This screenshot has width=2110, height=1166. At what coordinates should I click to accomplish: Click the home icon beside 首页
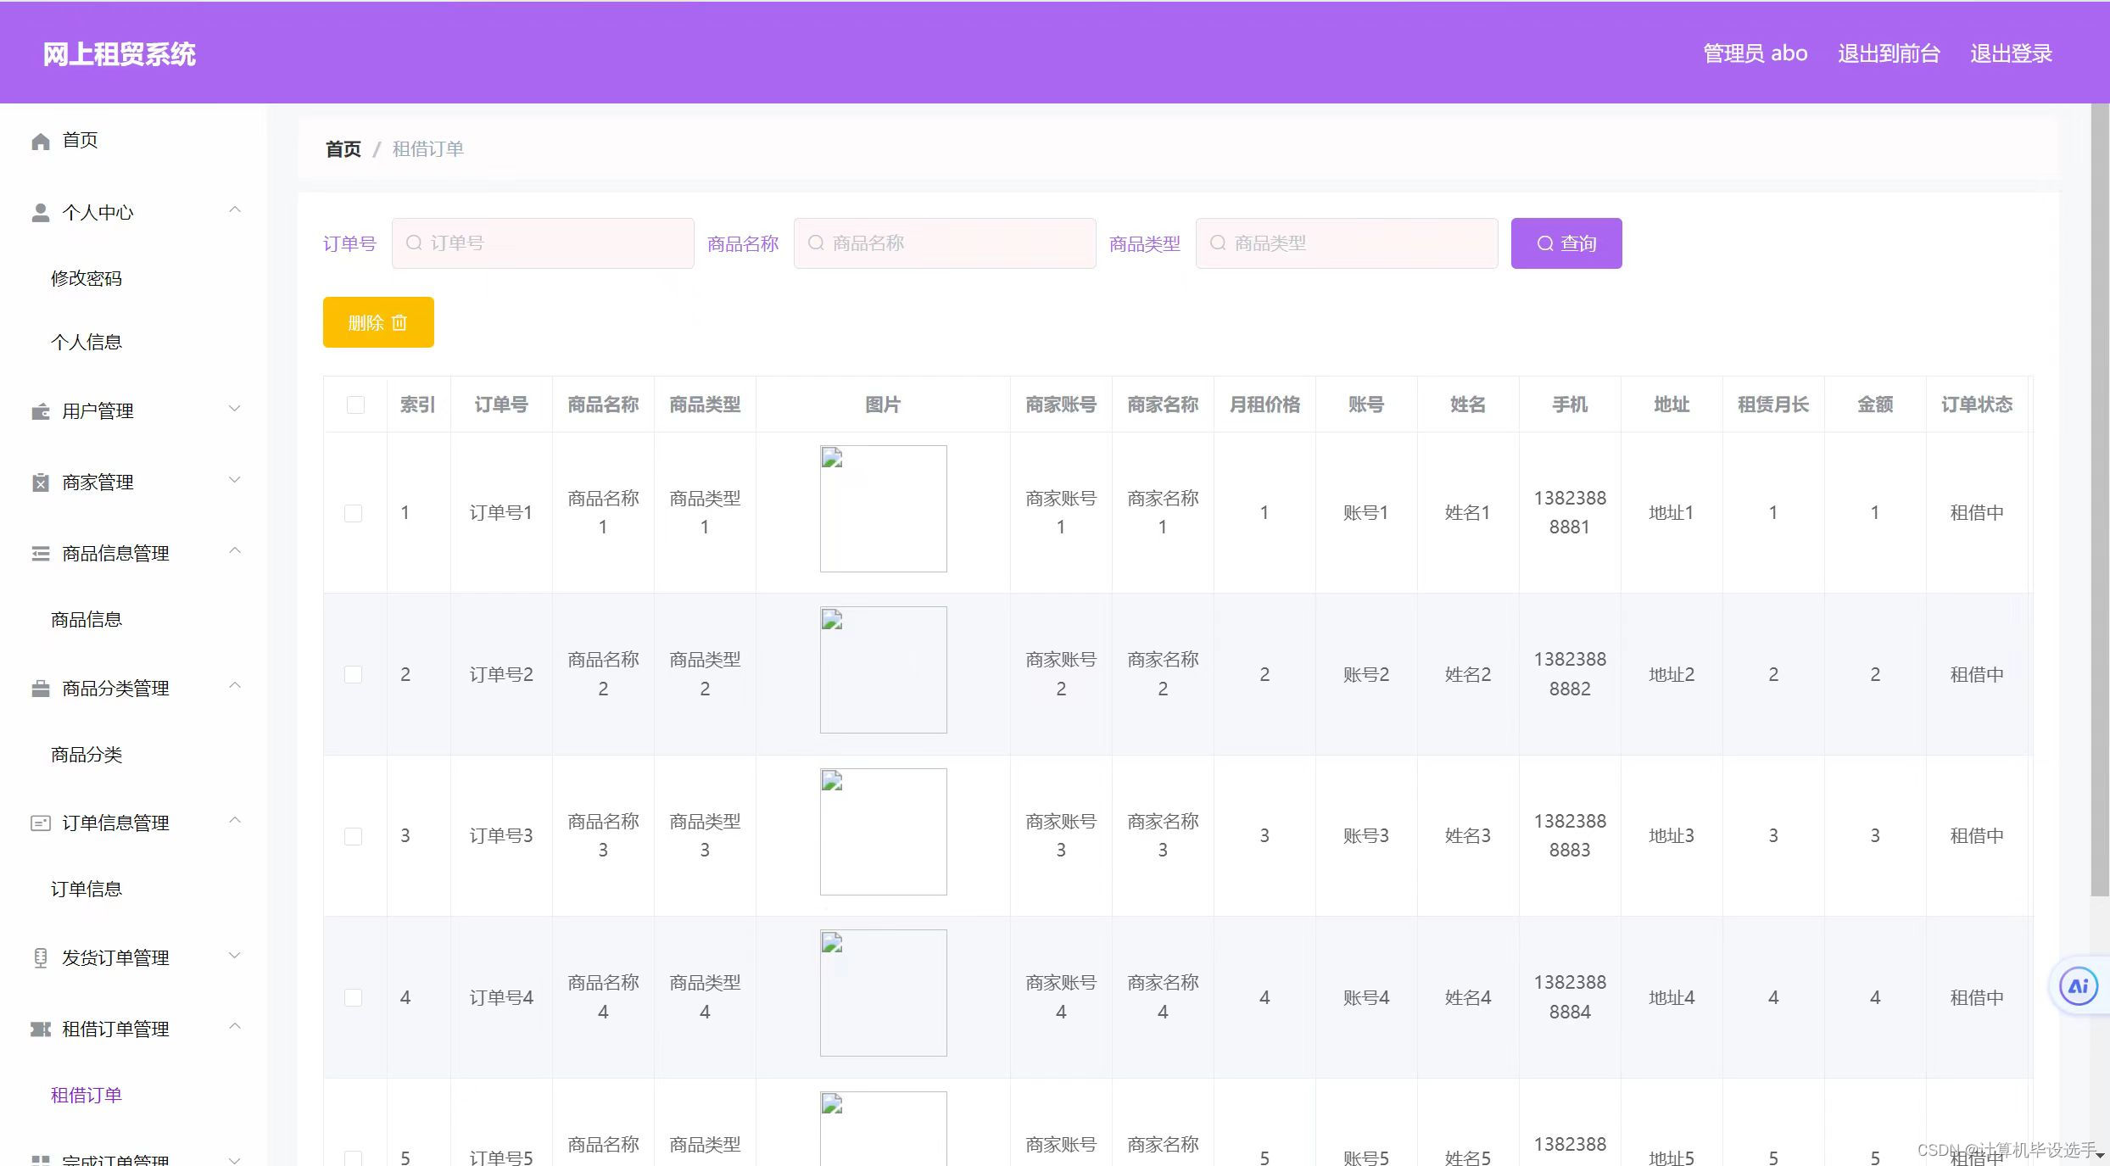pos(40,141)
